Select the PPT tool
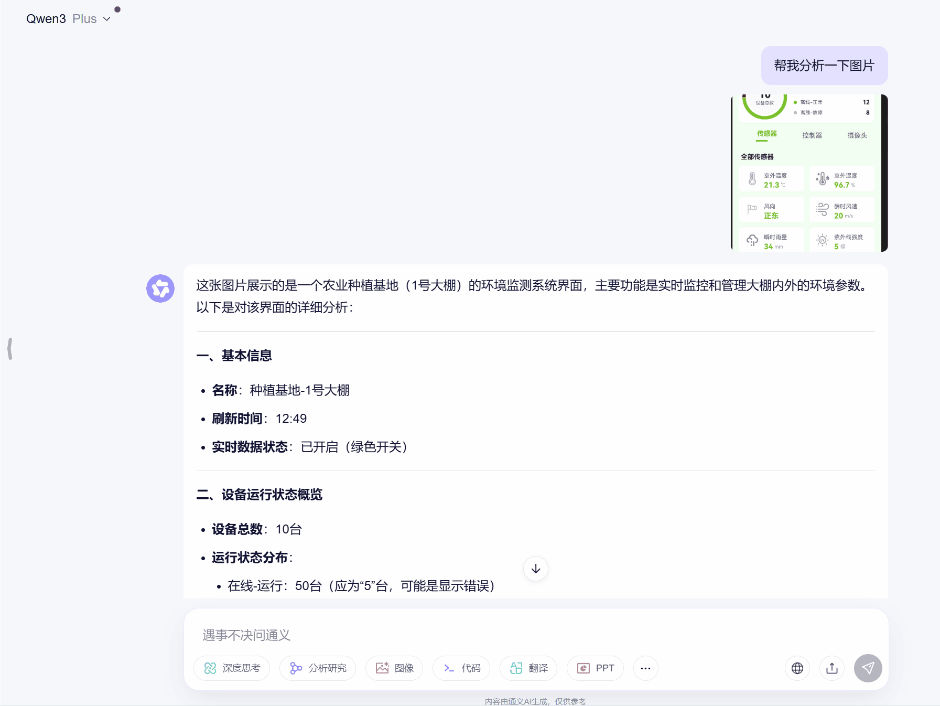 [596, 668]
